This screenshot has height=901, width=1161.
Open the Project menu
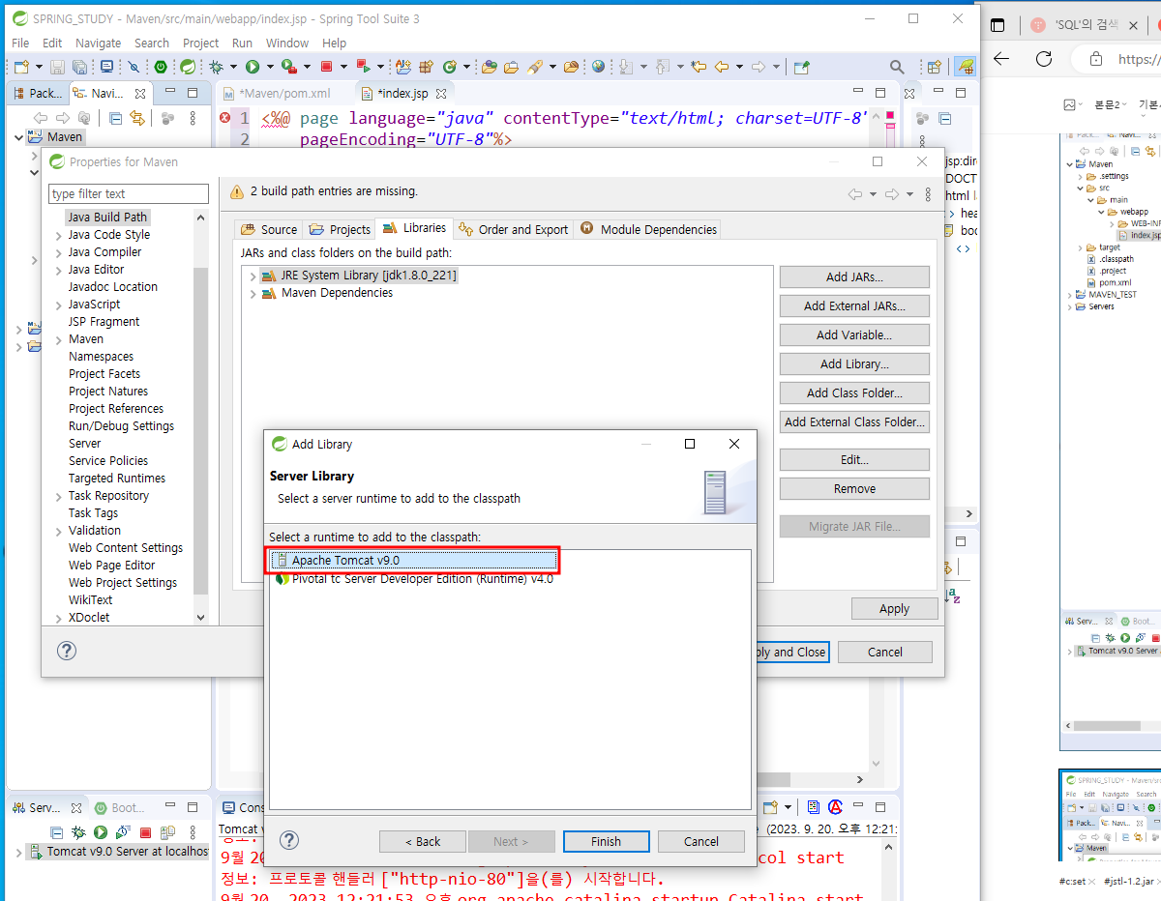200,43
